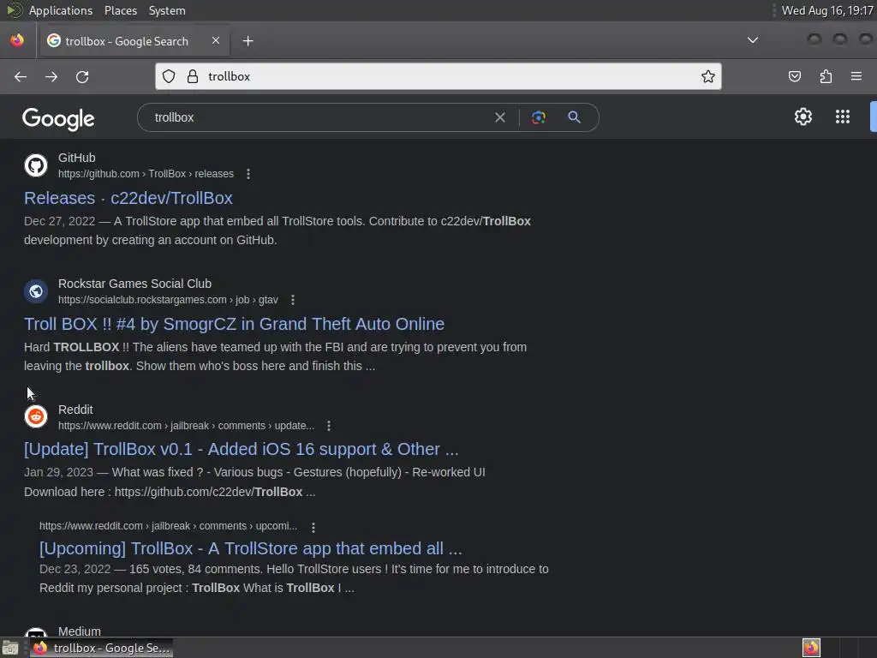This screenshot has width=877, height=658.
Task: Open Firefox application hamburger menu
Action: point(856,76)
